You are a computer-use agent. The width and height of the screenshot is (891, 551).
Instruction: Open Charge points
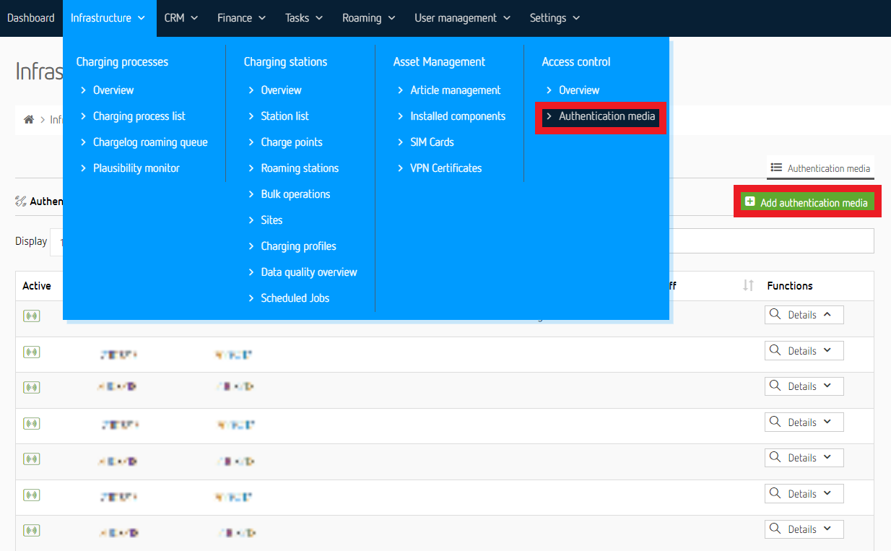(x=292, y=142)
